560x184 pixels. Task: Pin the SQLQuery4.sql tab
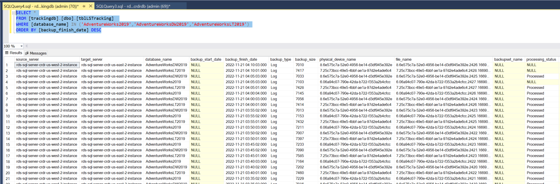pyautogui.click(x=84, y=6)
